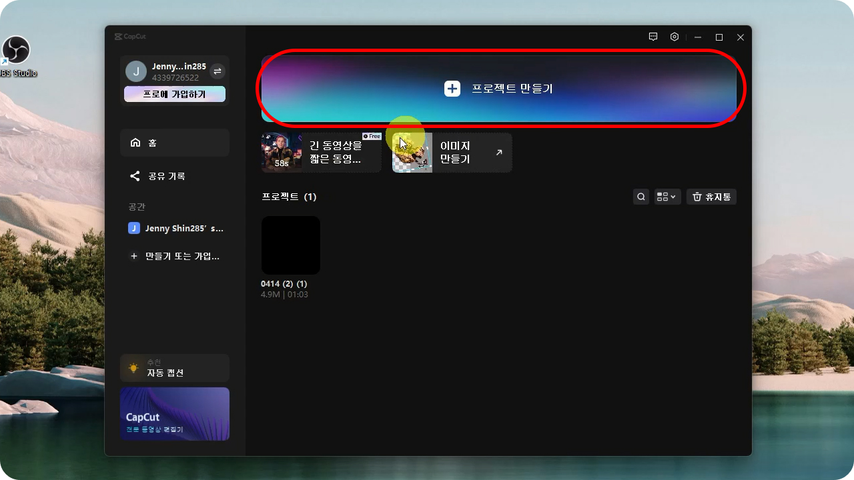Select the Jenny Shin285's space item
This screenshot has width=854, height=480.
click(x=175, y=228)
